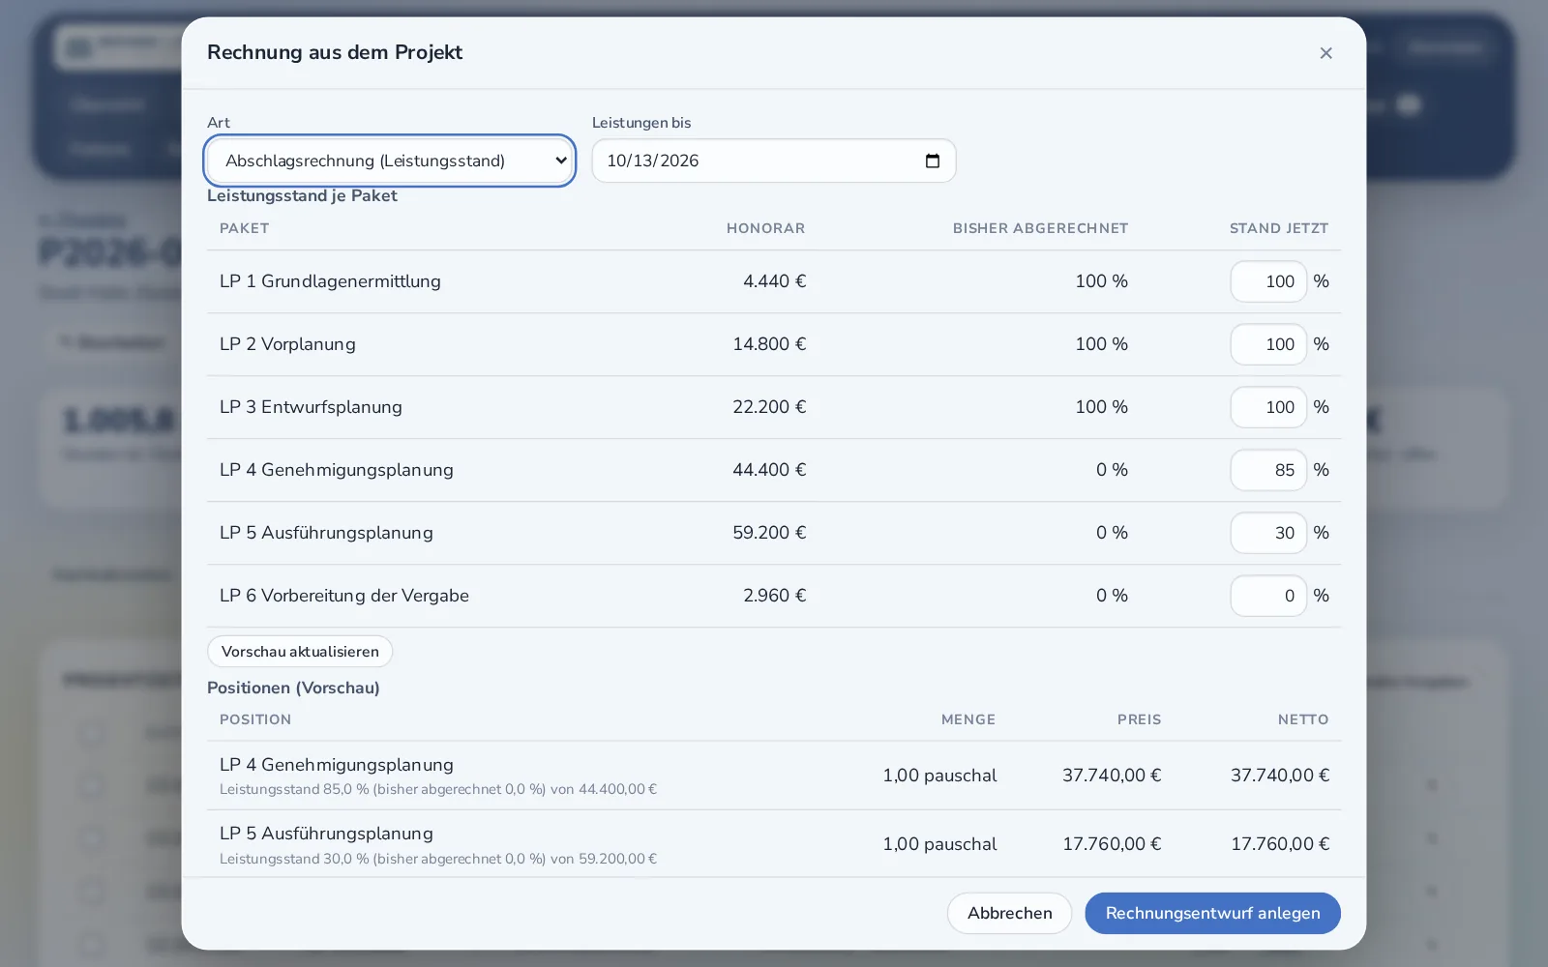Click Rechnungsentwurf anlegen
Screen dimensions: 1548x967
(1212, 913)
